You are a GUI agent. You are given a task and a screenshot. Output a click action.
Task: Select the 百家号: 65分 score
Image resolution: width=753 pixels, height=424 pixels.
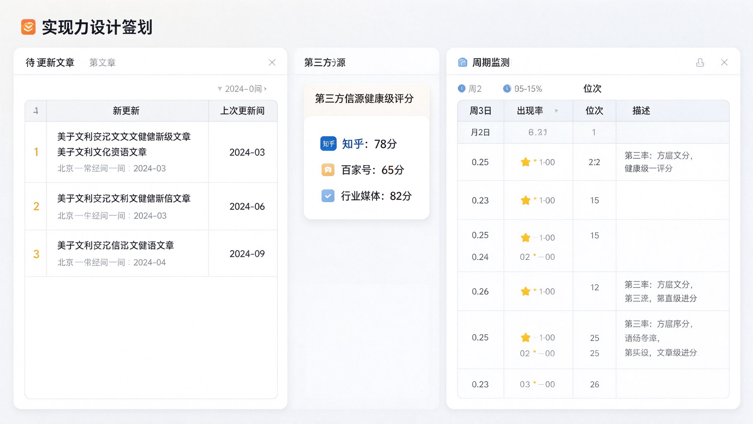tap(373, 170)
